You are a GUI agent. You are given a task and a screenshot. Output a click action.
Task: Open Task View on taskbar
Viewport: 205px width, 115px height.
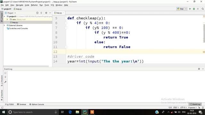[x=62, y=112]
